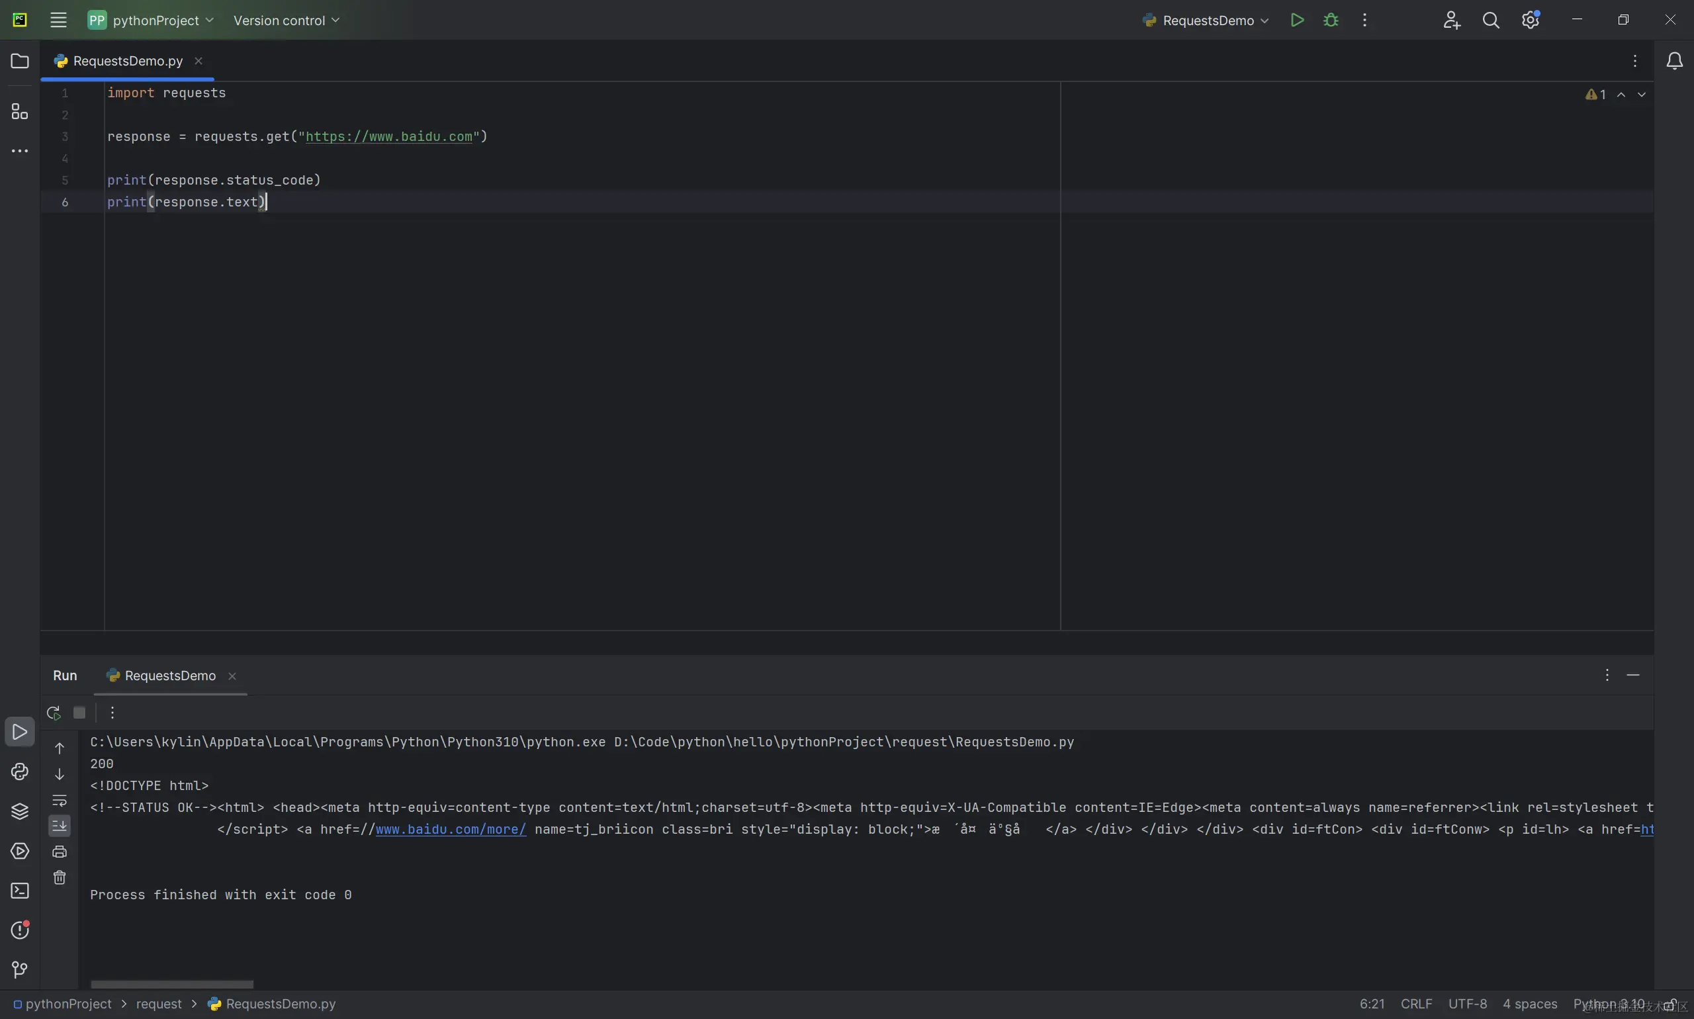
Task: Close the RequestsDemo run tab
Action: (x=232, y=676)
